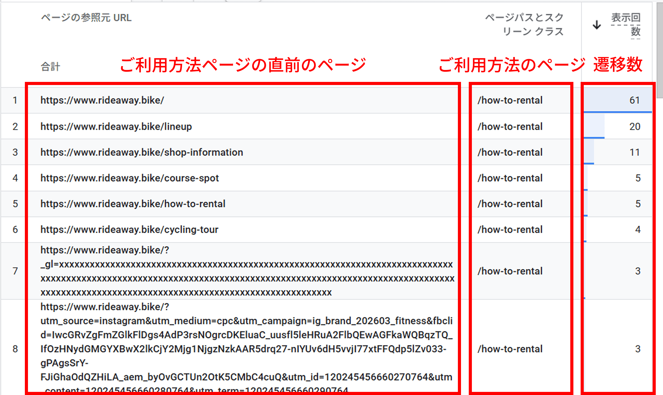Select the _gl= referrer URL in row 7
The width and height of the screenshot is (663, 395).
coord(247,271)
